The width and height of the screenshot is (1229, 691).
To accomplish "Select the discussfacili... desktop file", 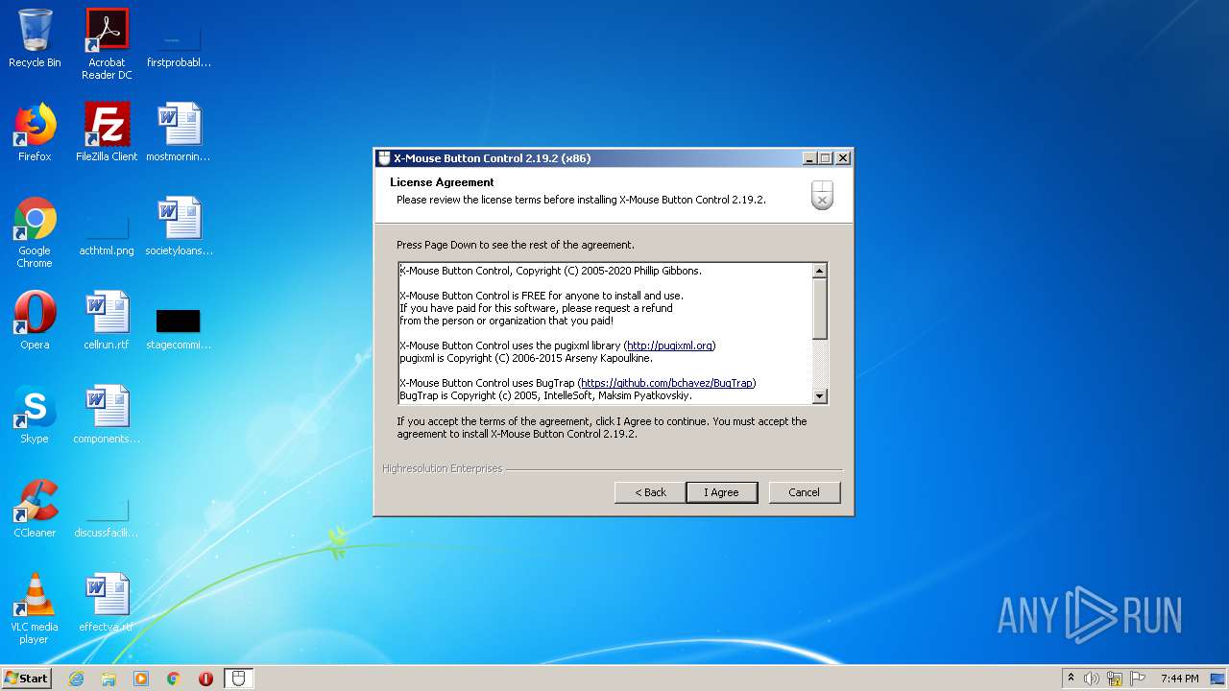I will (x=107, y=516).
